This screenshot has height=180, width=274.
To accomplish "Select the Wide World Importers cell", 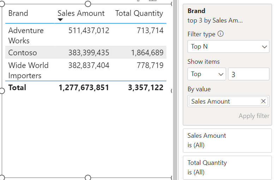I will (28, 70).
